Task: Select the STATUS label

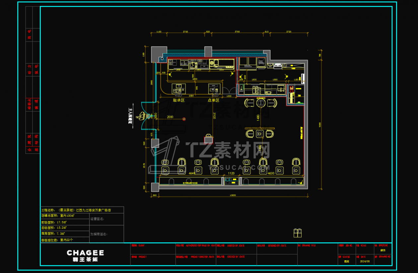Action: point(346,257)
